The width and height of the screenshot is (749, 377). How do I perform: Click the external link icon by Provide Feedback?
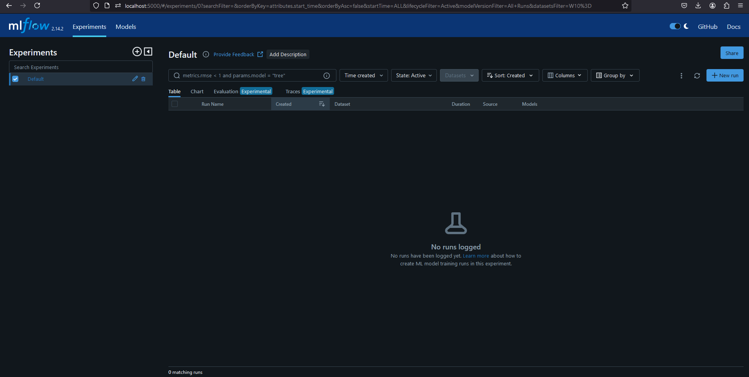click(260, 54)
